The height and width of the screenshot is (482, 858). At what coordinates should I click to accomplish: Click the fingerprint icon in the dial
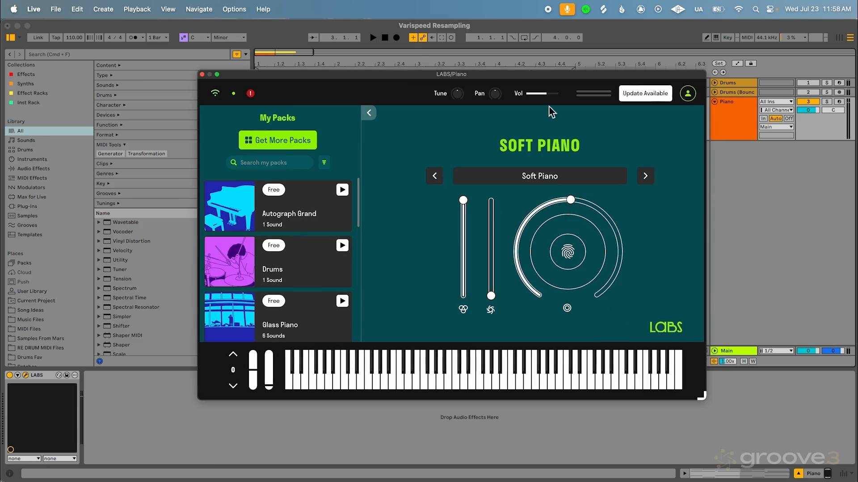pos(568,252)
